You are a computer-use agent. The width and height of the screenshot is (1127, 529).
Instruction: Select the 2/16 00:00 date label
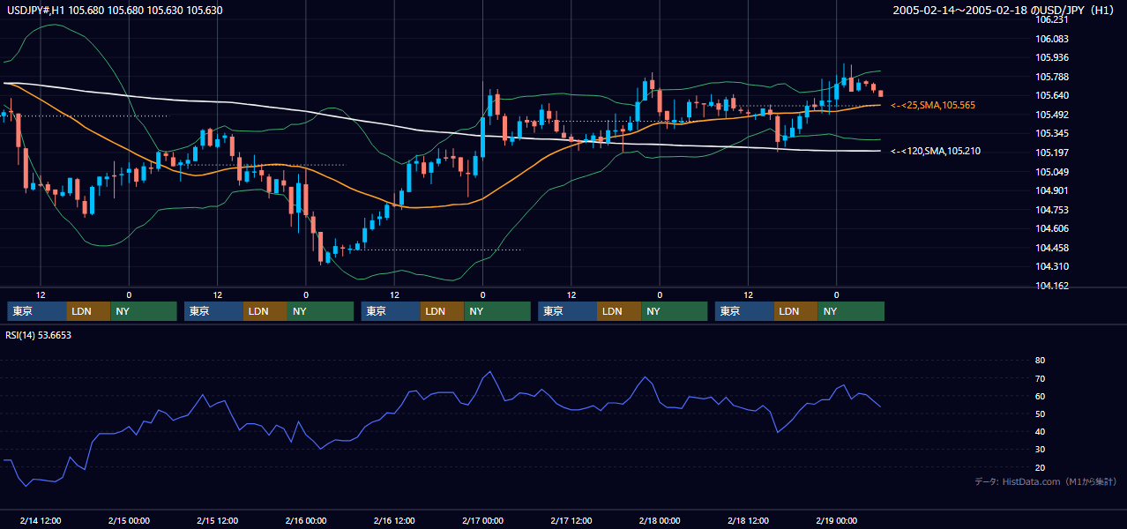[x=306, y=520]
